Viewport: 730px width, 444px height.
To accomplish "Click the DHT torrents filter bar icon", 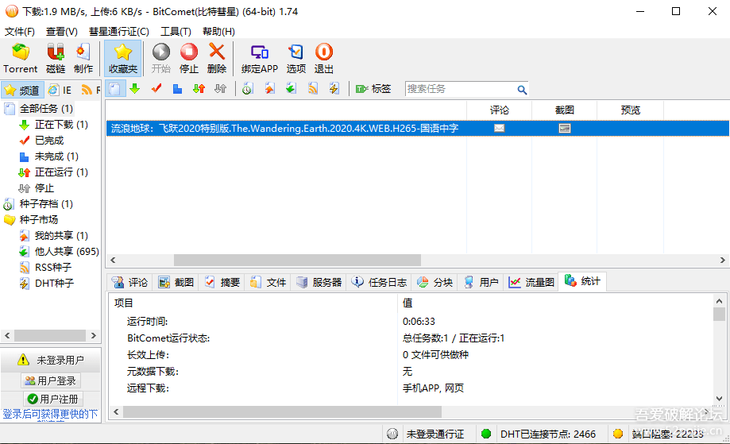I will click(x=334, y=88).
